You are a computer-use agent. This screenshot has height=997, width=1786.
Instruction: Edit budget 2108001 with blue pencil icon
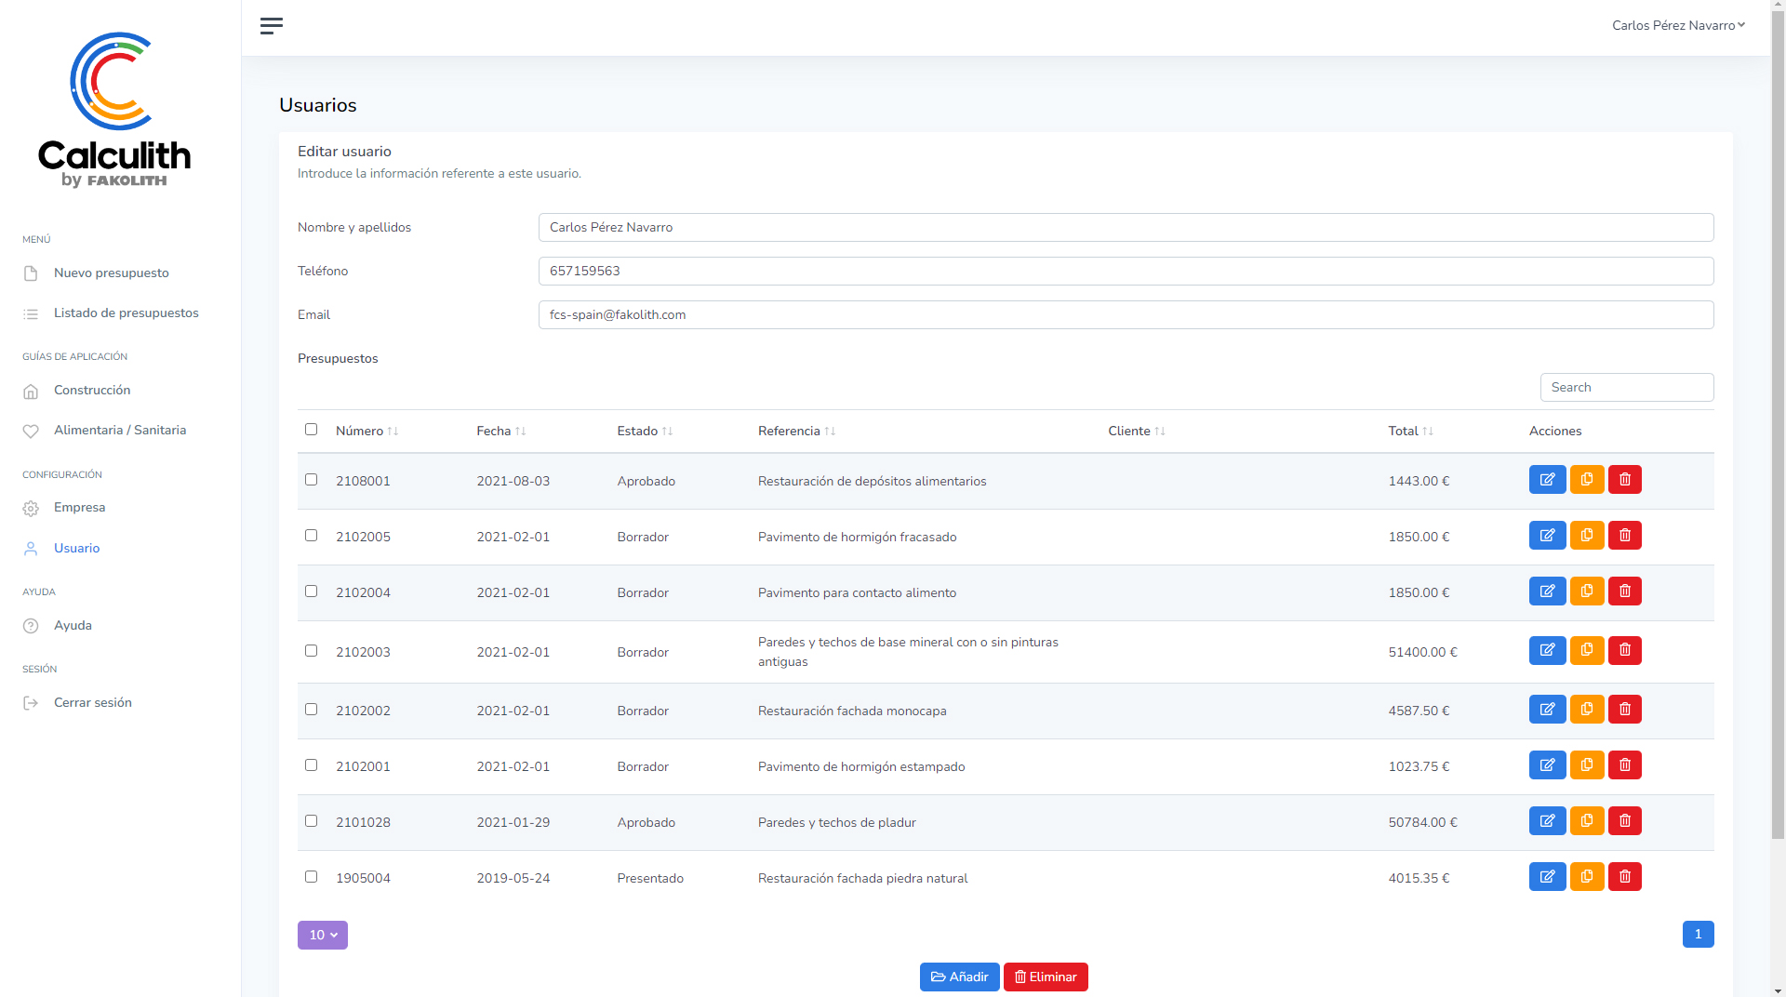1547,480
